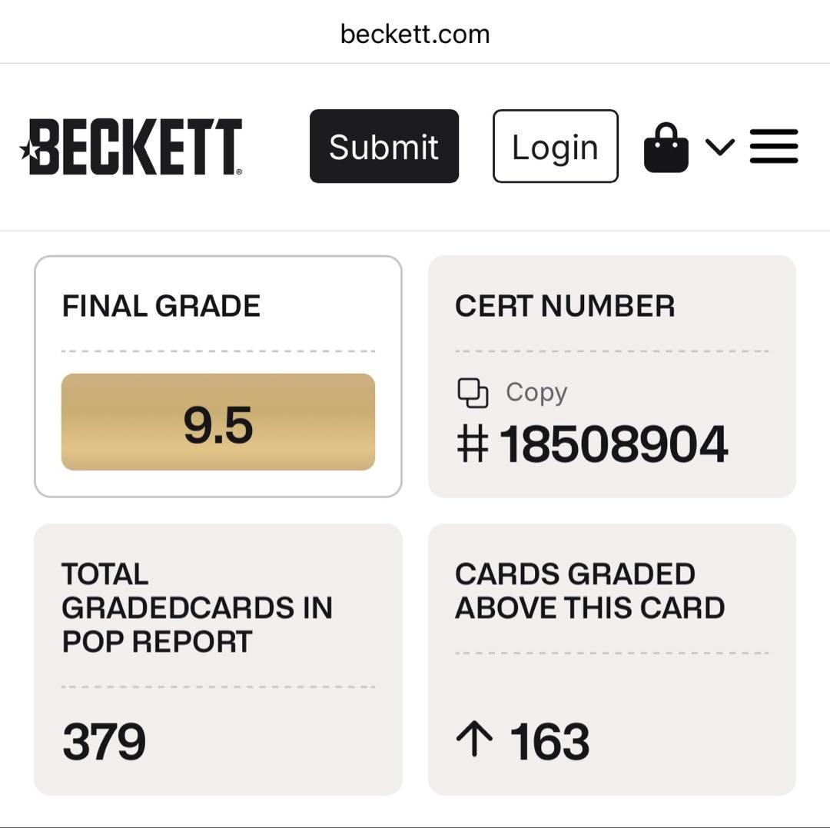Click the FINAL GRADE heading
This screenshot has width=830, height=828.
click(x=161, y=307)
